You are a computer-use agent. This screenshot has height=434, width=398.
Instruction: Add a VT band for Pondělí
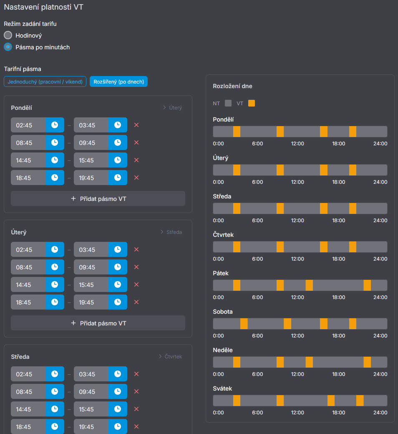coord(98,199)
